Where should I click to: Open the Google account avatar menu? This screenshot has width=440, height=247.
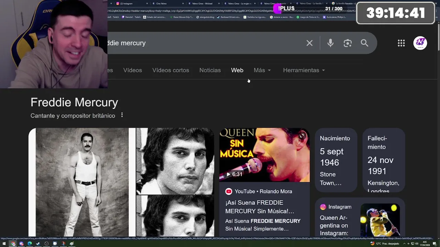pos(420,43)
